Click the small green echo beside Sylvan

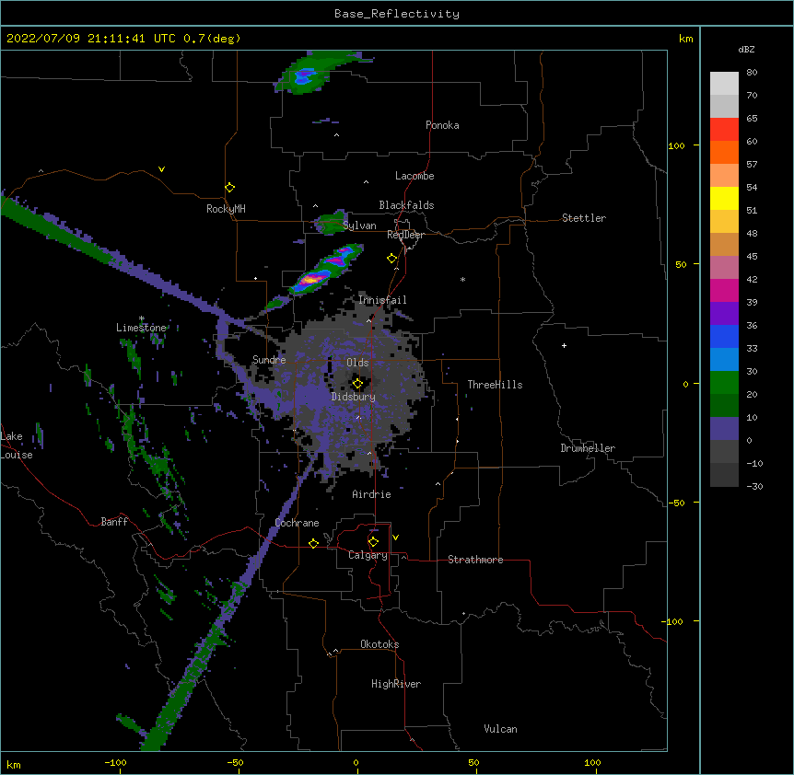click(x=330, y=222)
